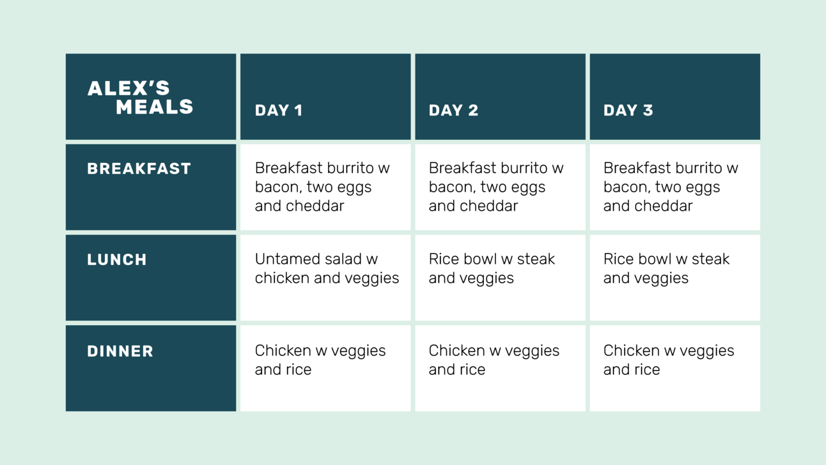Screen dimensions: 826x465
Task: Click the text 'and cheddar' under Day 1
Action: 299,206
